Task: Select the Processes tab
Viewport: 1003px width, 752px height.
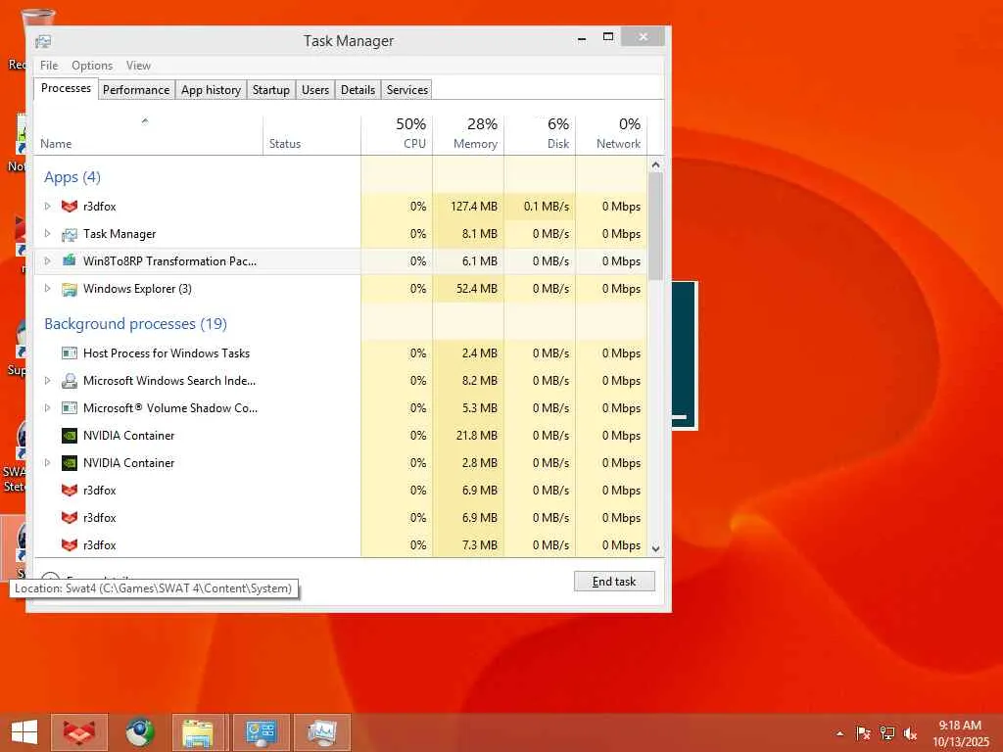Action: 66,88
